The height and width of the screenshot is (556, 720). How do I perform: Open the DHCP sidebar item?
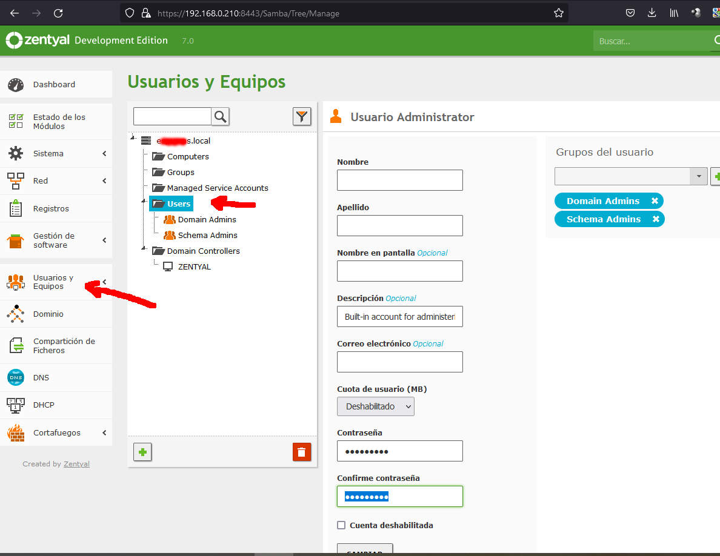(x=56, y=405)
